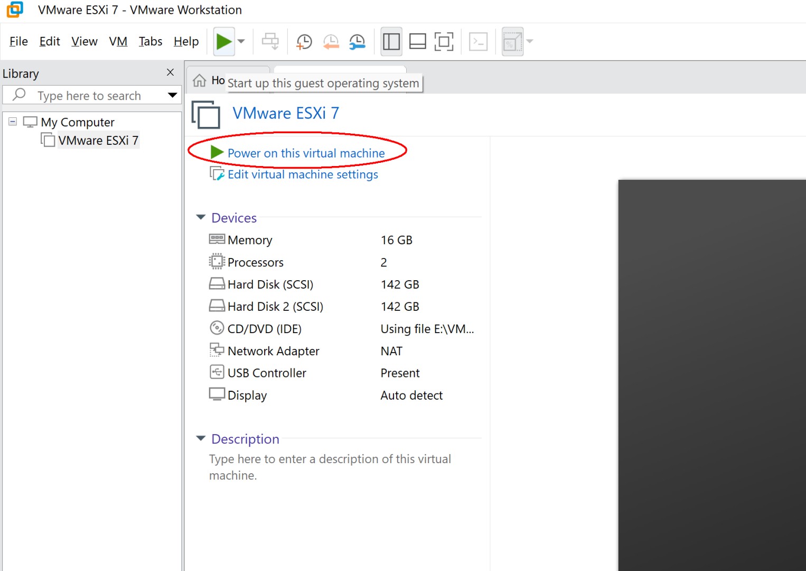Viewport: 806px width, 571px height.
Task: Click the VMware ESXi 7 heading title
Action: point(286,113)
